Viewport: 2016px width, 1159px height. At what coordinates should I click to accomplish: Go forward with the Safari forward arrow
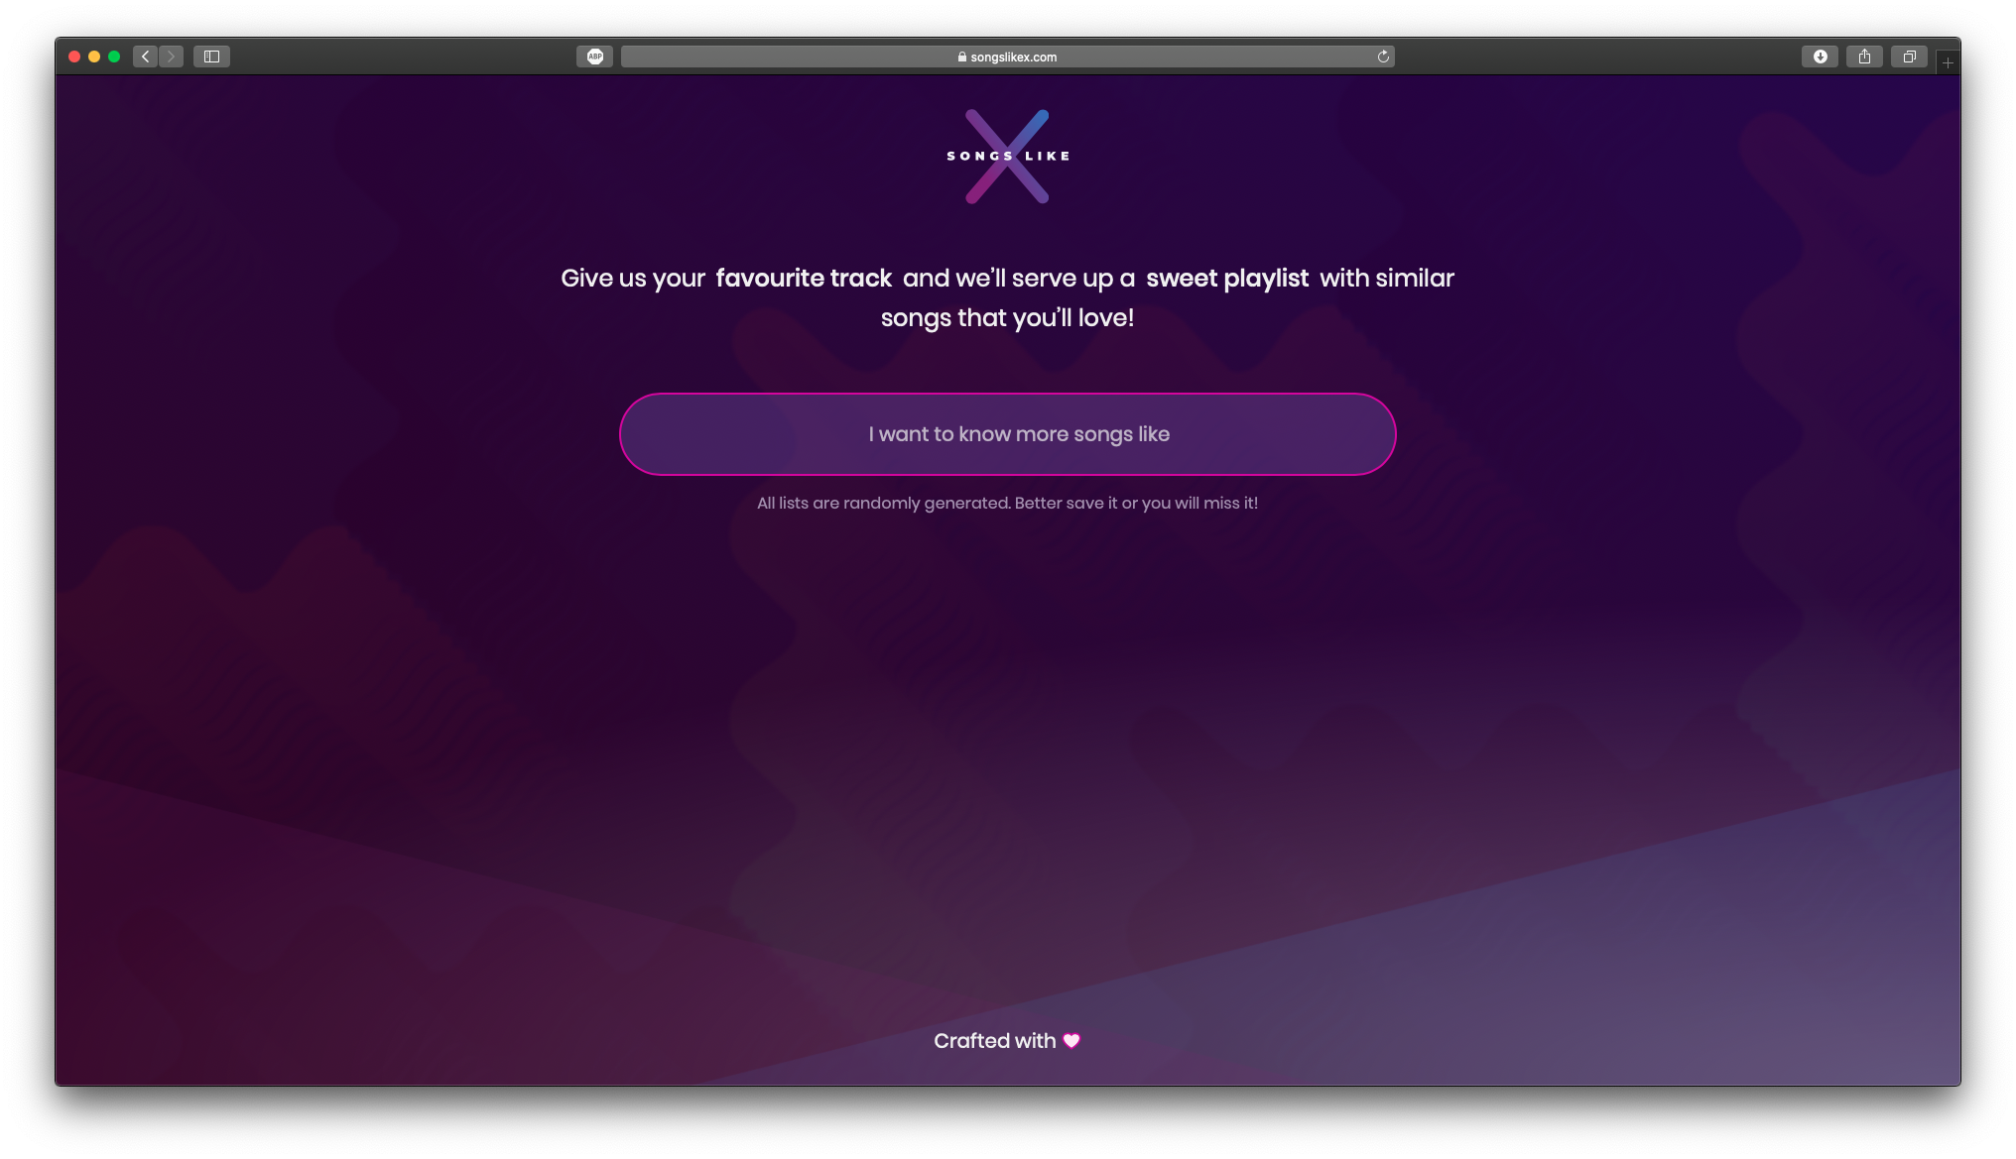point(171,57)
